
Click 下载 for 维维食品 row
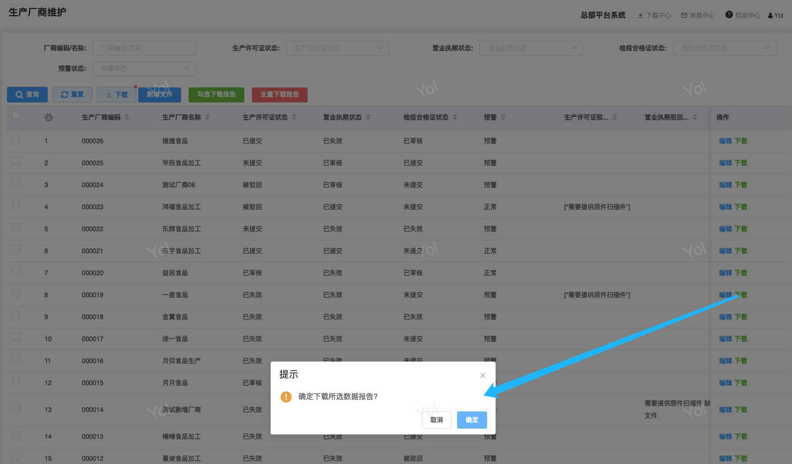click(741, 141)
